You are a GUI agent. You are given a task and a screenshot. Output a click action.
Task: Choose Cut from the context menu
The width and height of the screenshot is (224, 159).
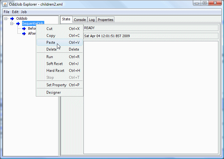pyautogui.click(x=50, y=29)
